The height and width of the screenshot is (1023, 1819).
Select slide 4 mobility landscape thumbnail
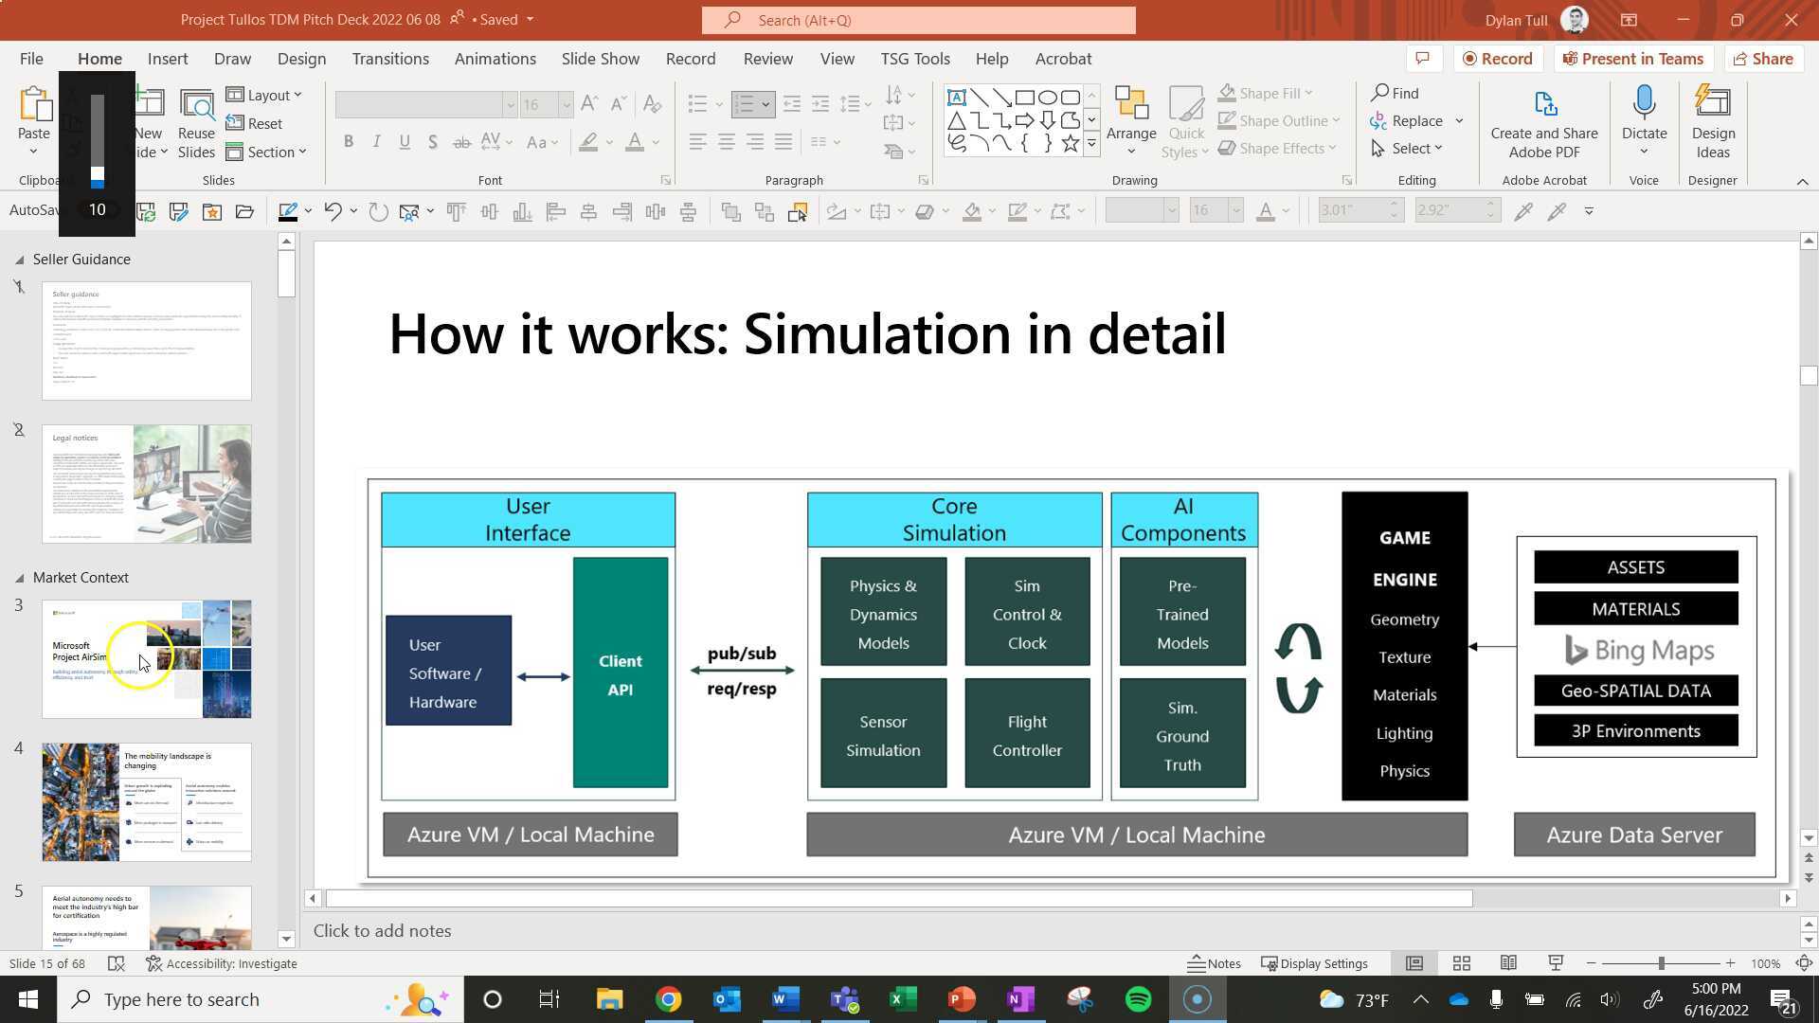(x=147, y=801)
